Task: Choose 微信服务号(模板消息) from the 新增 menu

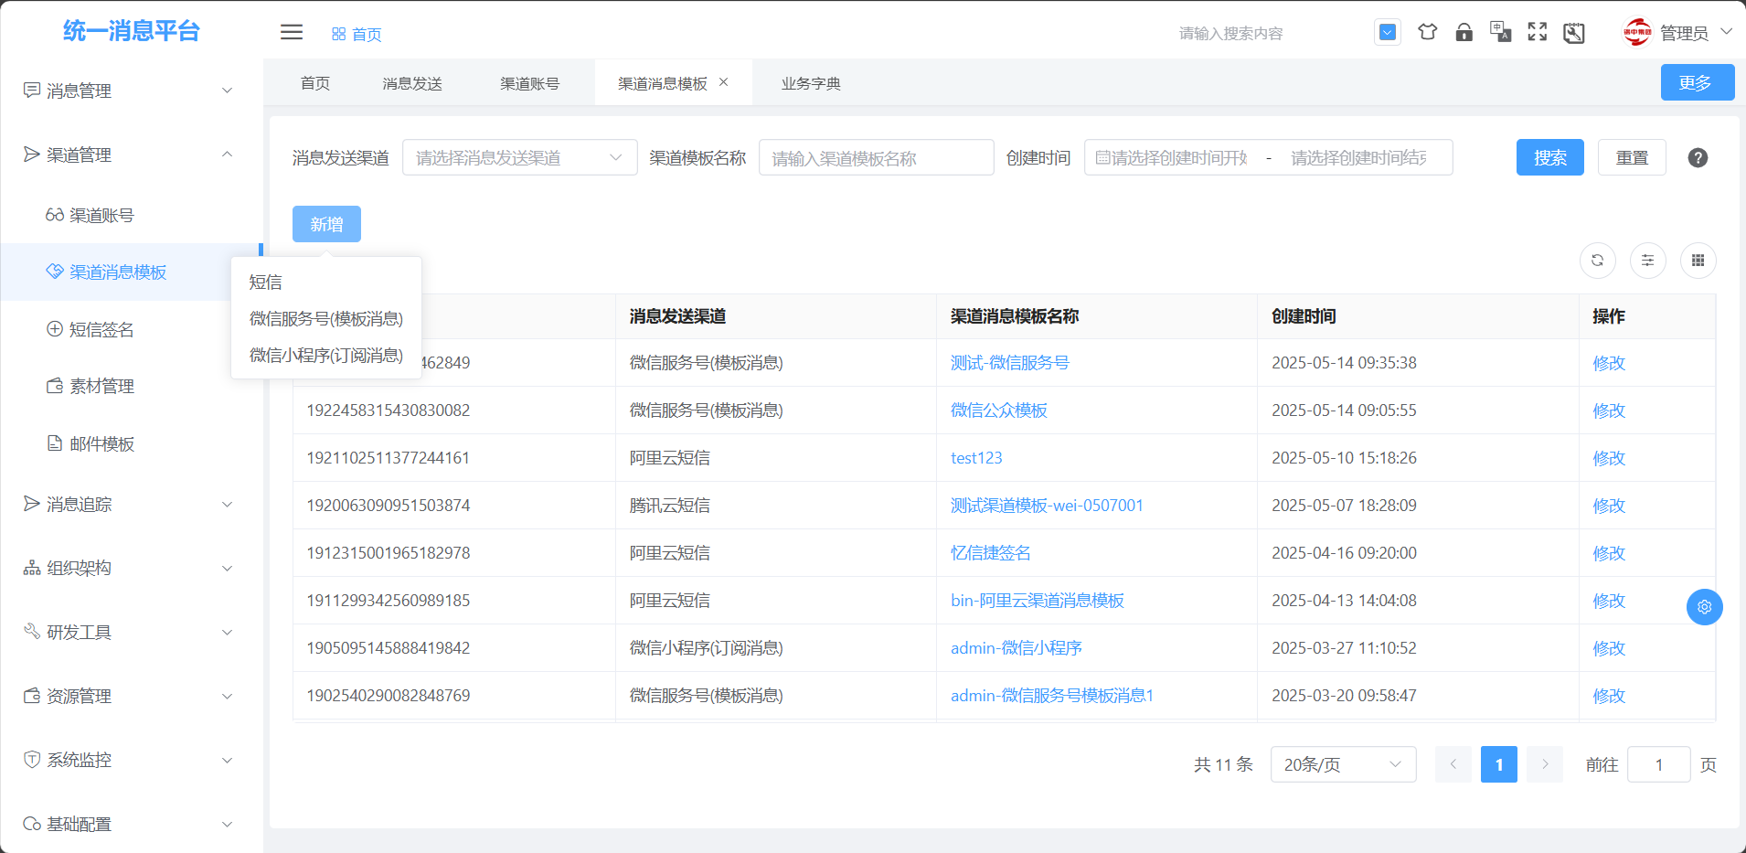Action: (326, 318)
